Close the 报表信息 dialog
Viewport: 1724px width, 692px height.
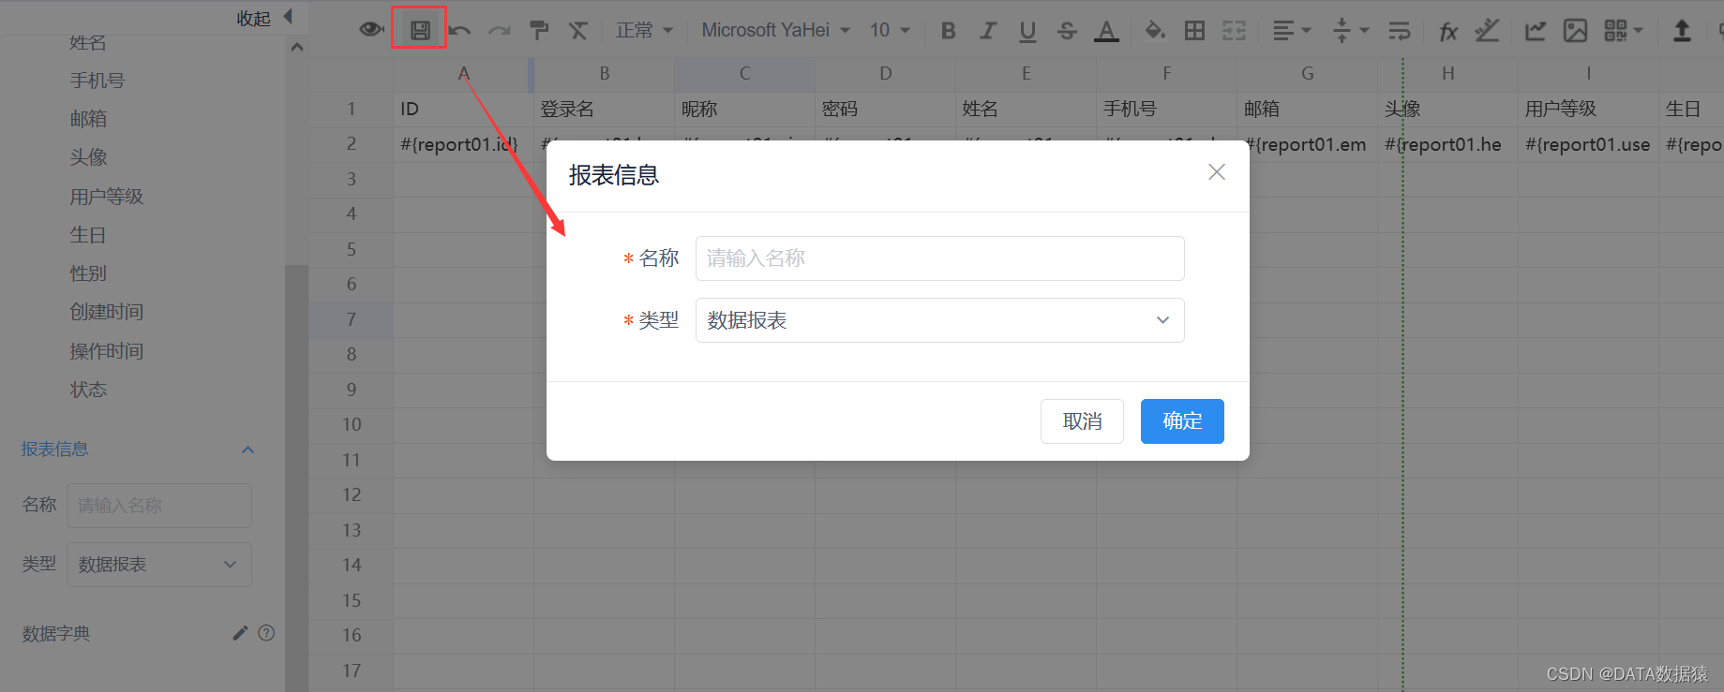(x=1217, y=172)
